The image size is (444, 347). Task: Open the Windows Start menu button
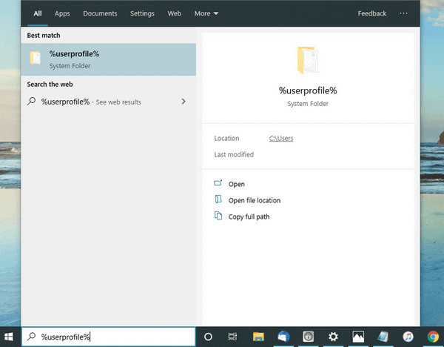point(9,337)
